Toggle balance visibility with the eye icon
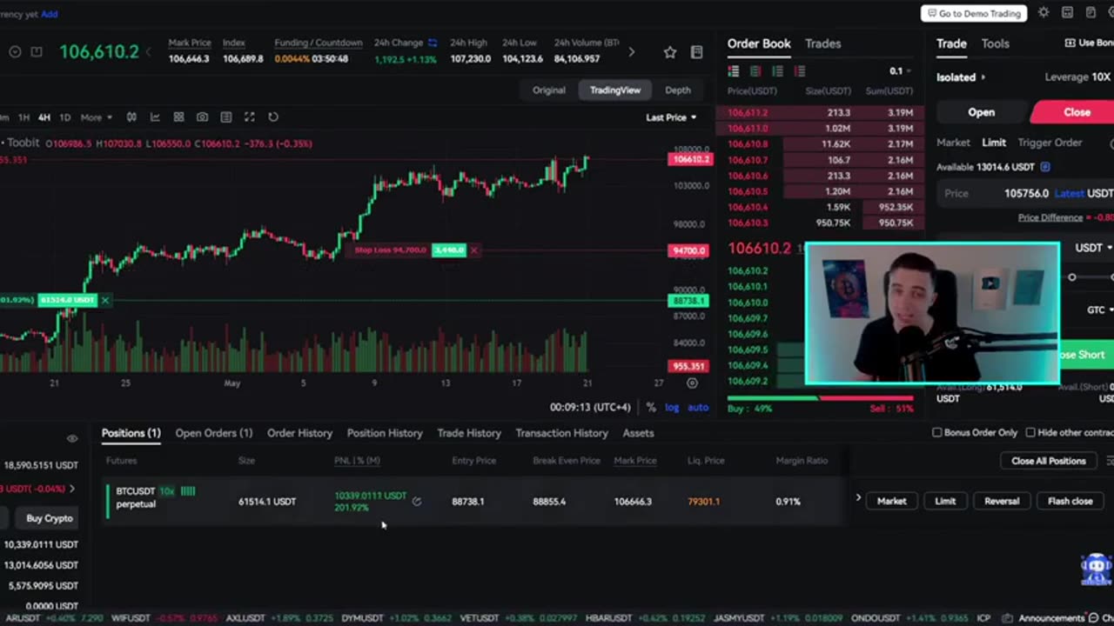 point(72,438)
